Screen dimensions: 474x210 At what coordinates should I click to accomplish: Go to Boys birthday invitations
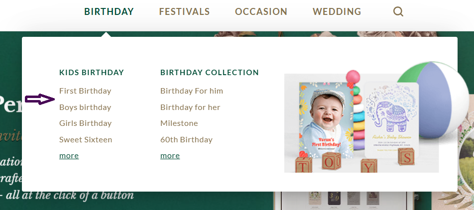pos(85,107)
